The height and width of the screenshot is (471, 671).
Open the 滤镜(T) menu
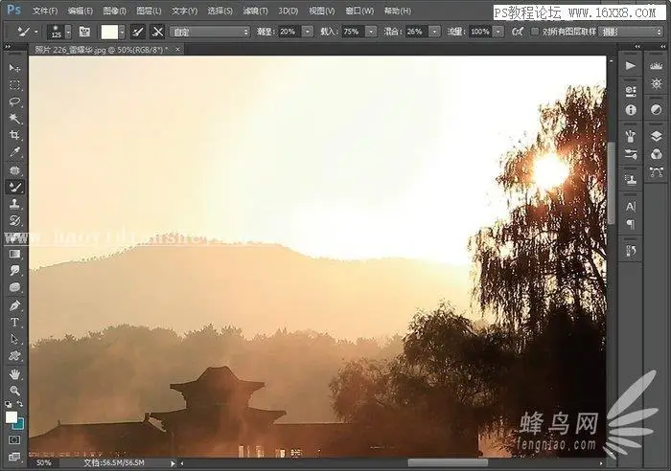click(x=255, y=11)
